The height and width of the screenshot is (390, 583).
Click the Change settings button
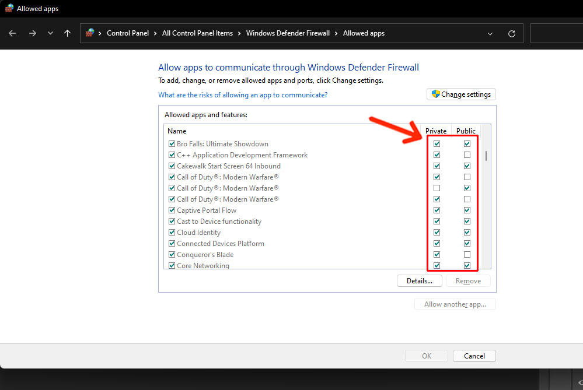(461, 94)
